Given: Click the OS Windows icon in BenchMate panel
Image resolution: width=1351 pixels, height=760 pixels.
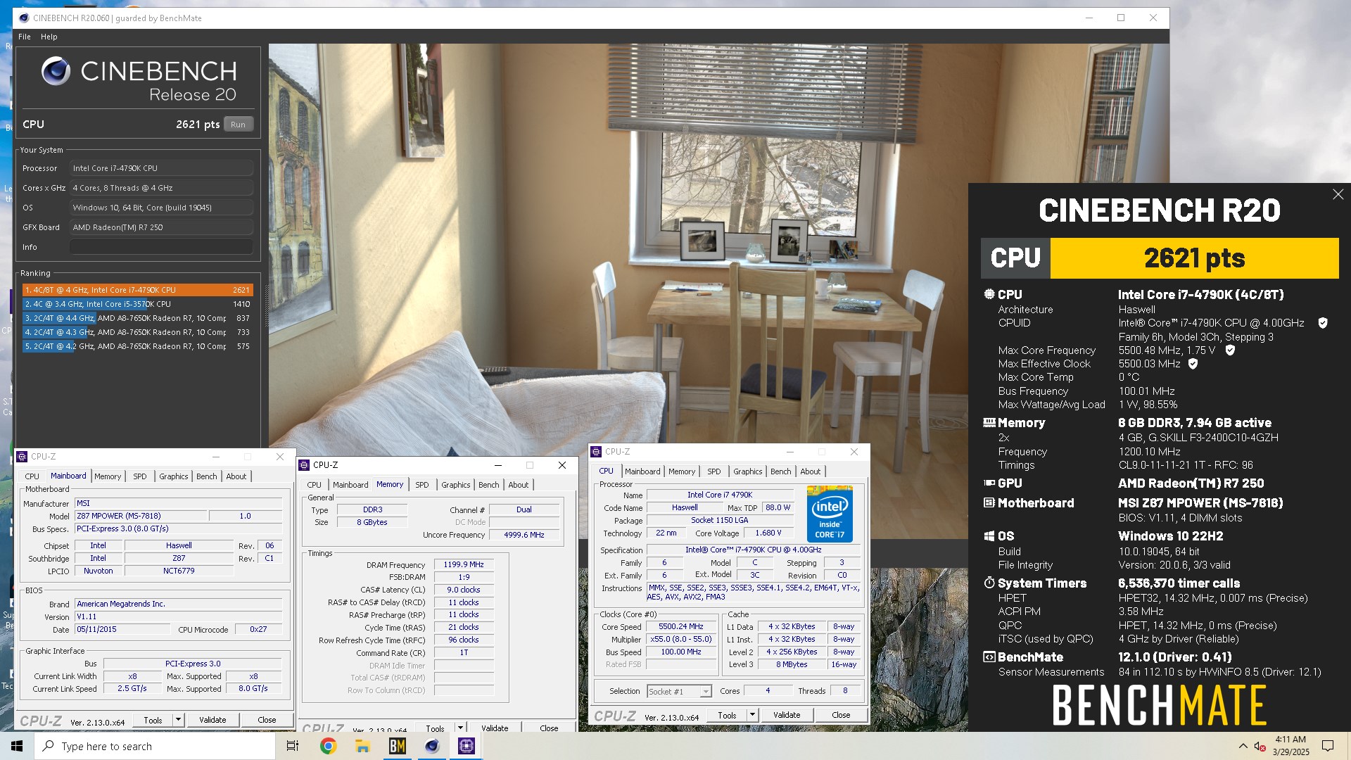Looking at the screenshot, I should click(x=989, y=536).
